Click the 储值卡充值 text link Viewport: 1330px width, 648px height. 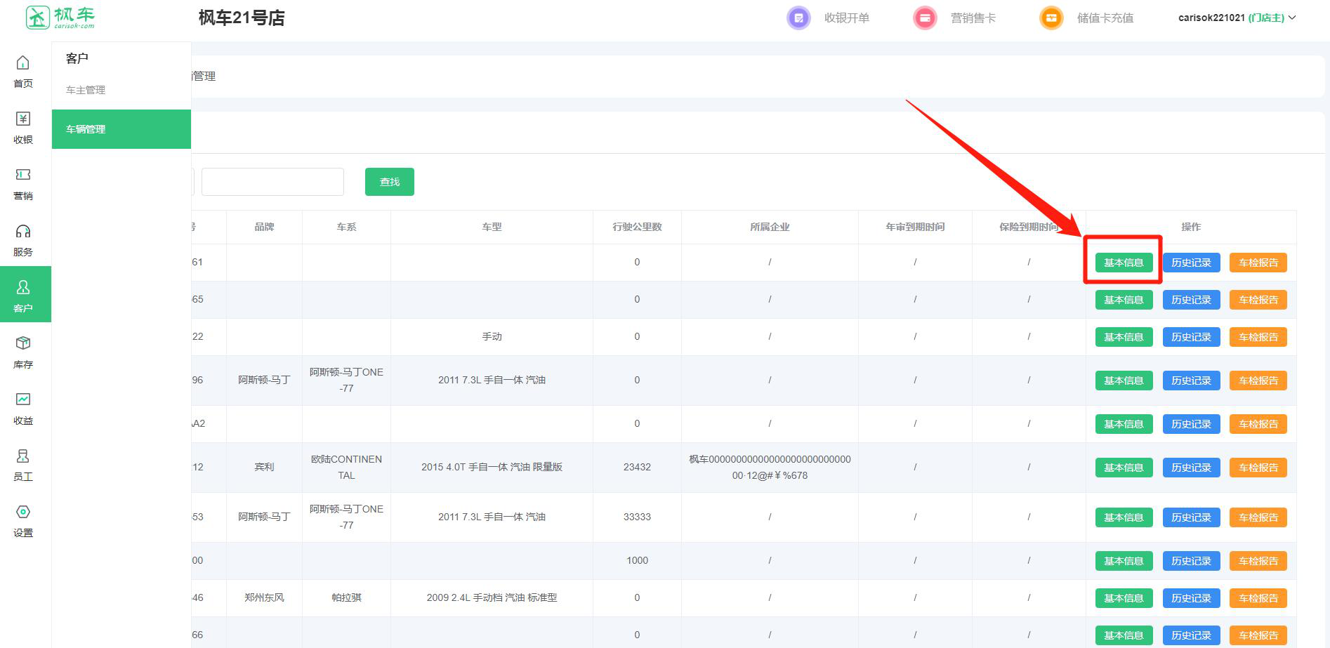point(1105,18)
